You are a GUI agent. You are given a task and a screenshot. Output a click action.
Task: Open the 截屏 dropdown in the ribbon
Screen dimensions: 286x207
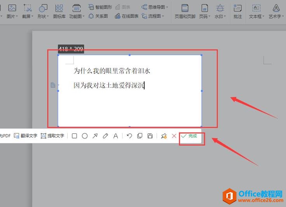(28, 16)
